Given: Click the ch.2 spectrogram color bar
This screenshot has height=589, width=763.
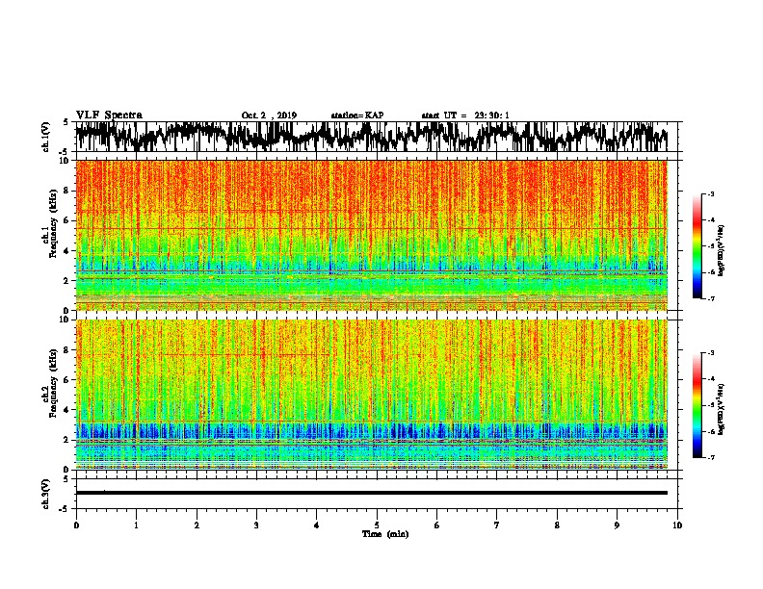Looking at the screenshot, I should tap(697, 405).
